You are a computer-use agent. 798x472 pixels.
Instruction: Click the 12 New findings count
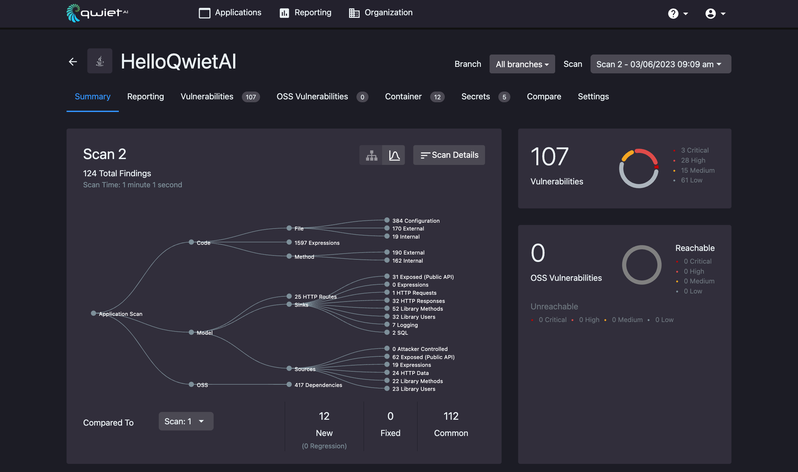324,416
